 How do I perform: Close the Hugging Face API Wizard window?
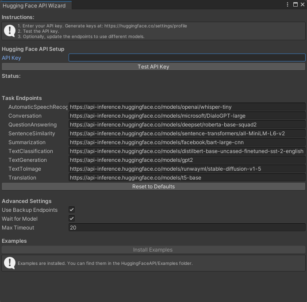[302, 5]
